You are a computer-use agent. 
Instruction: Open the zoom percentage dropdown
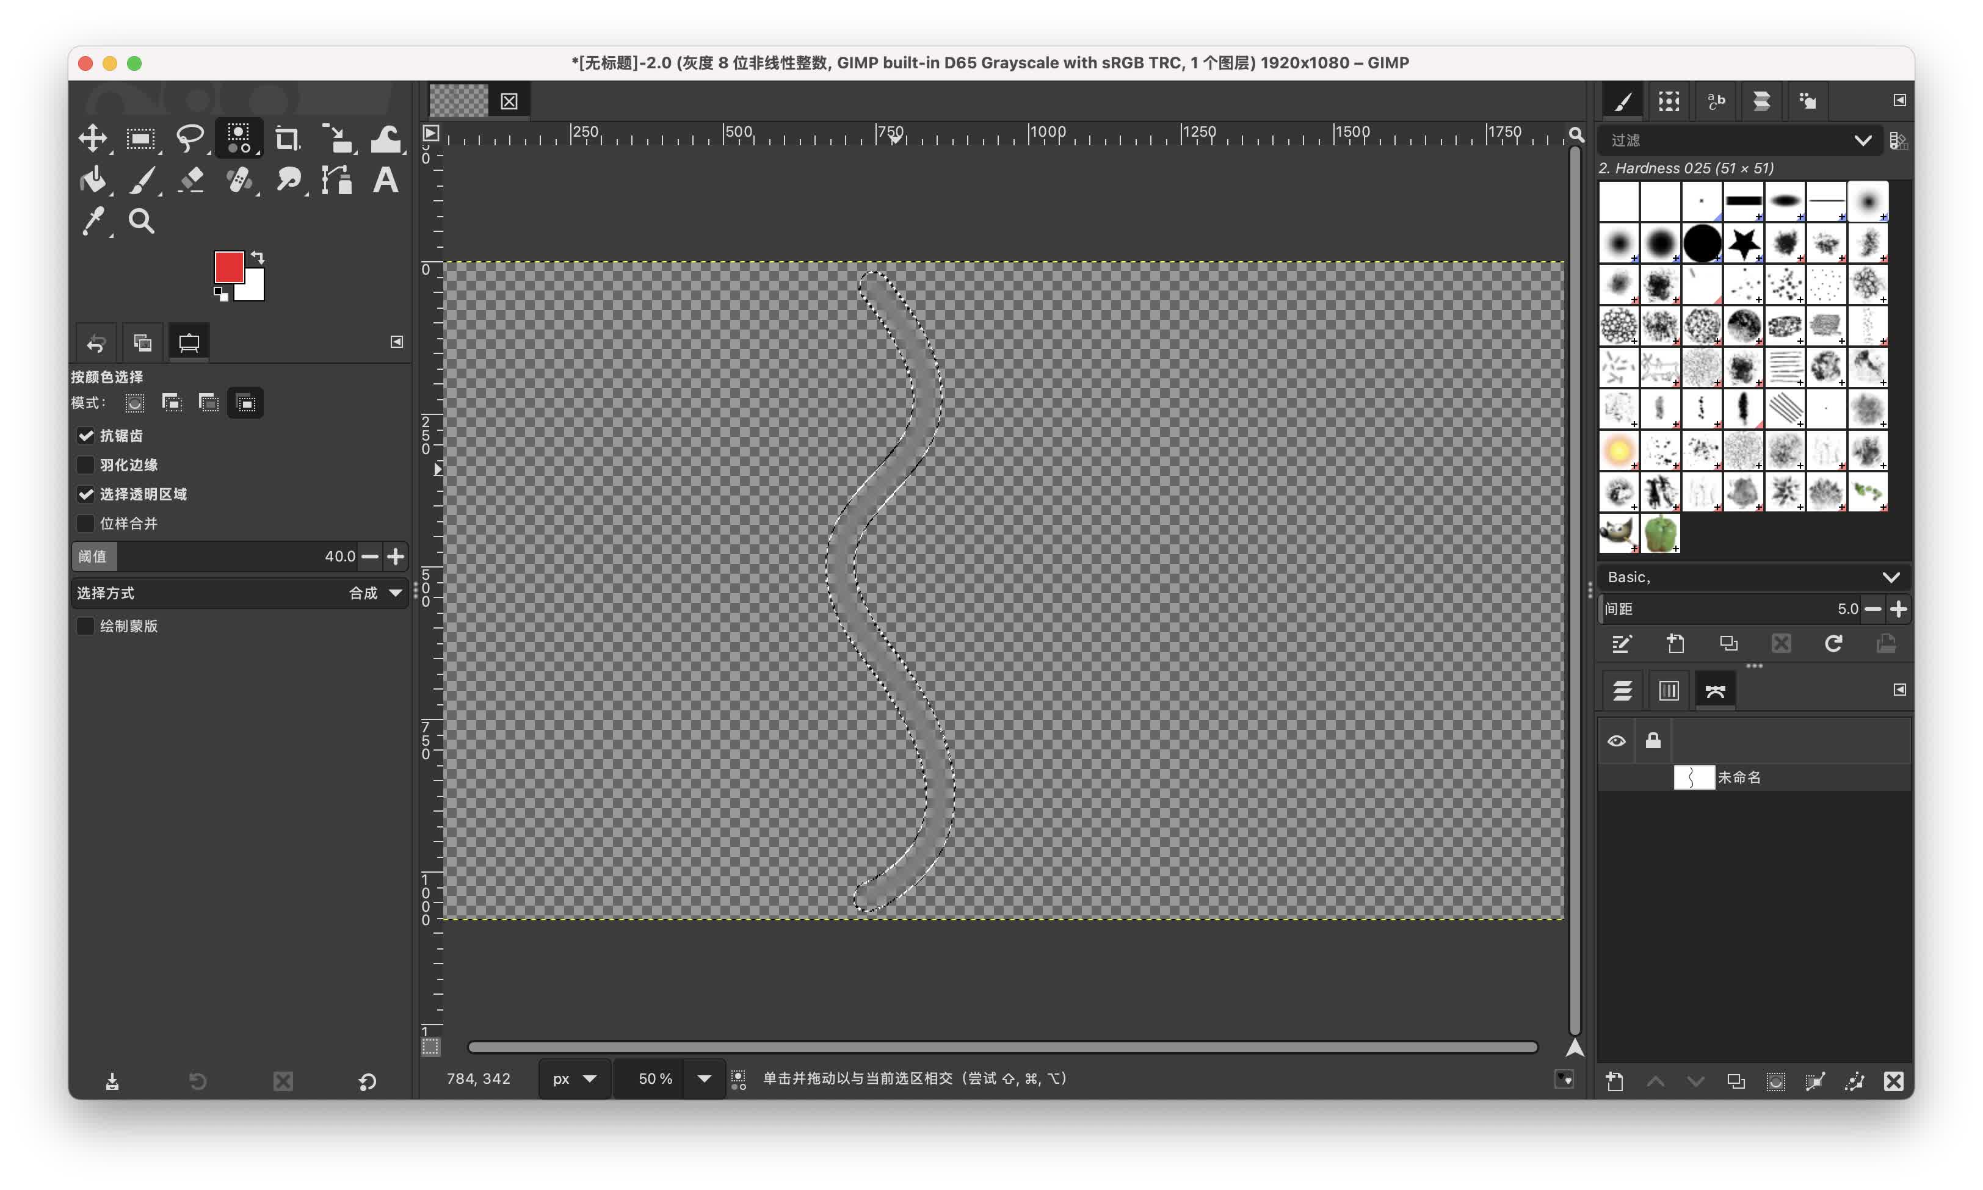point(703,1078)
